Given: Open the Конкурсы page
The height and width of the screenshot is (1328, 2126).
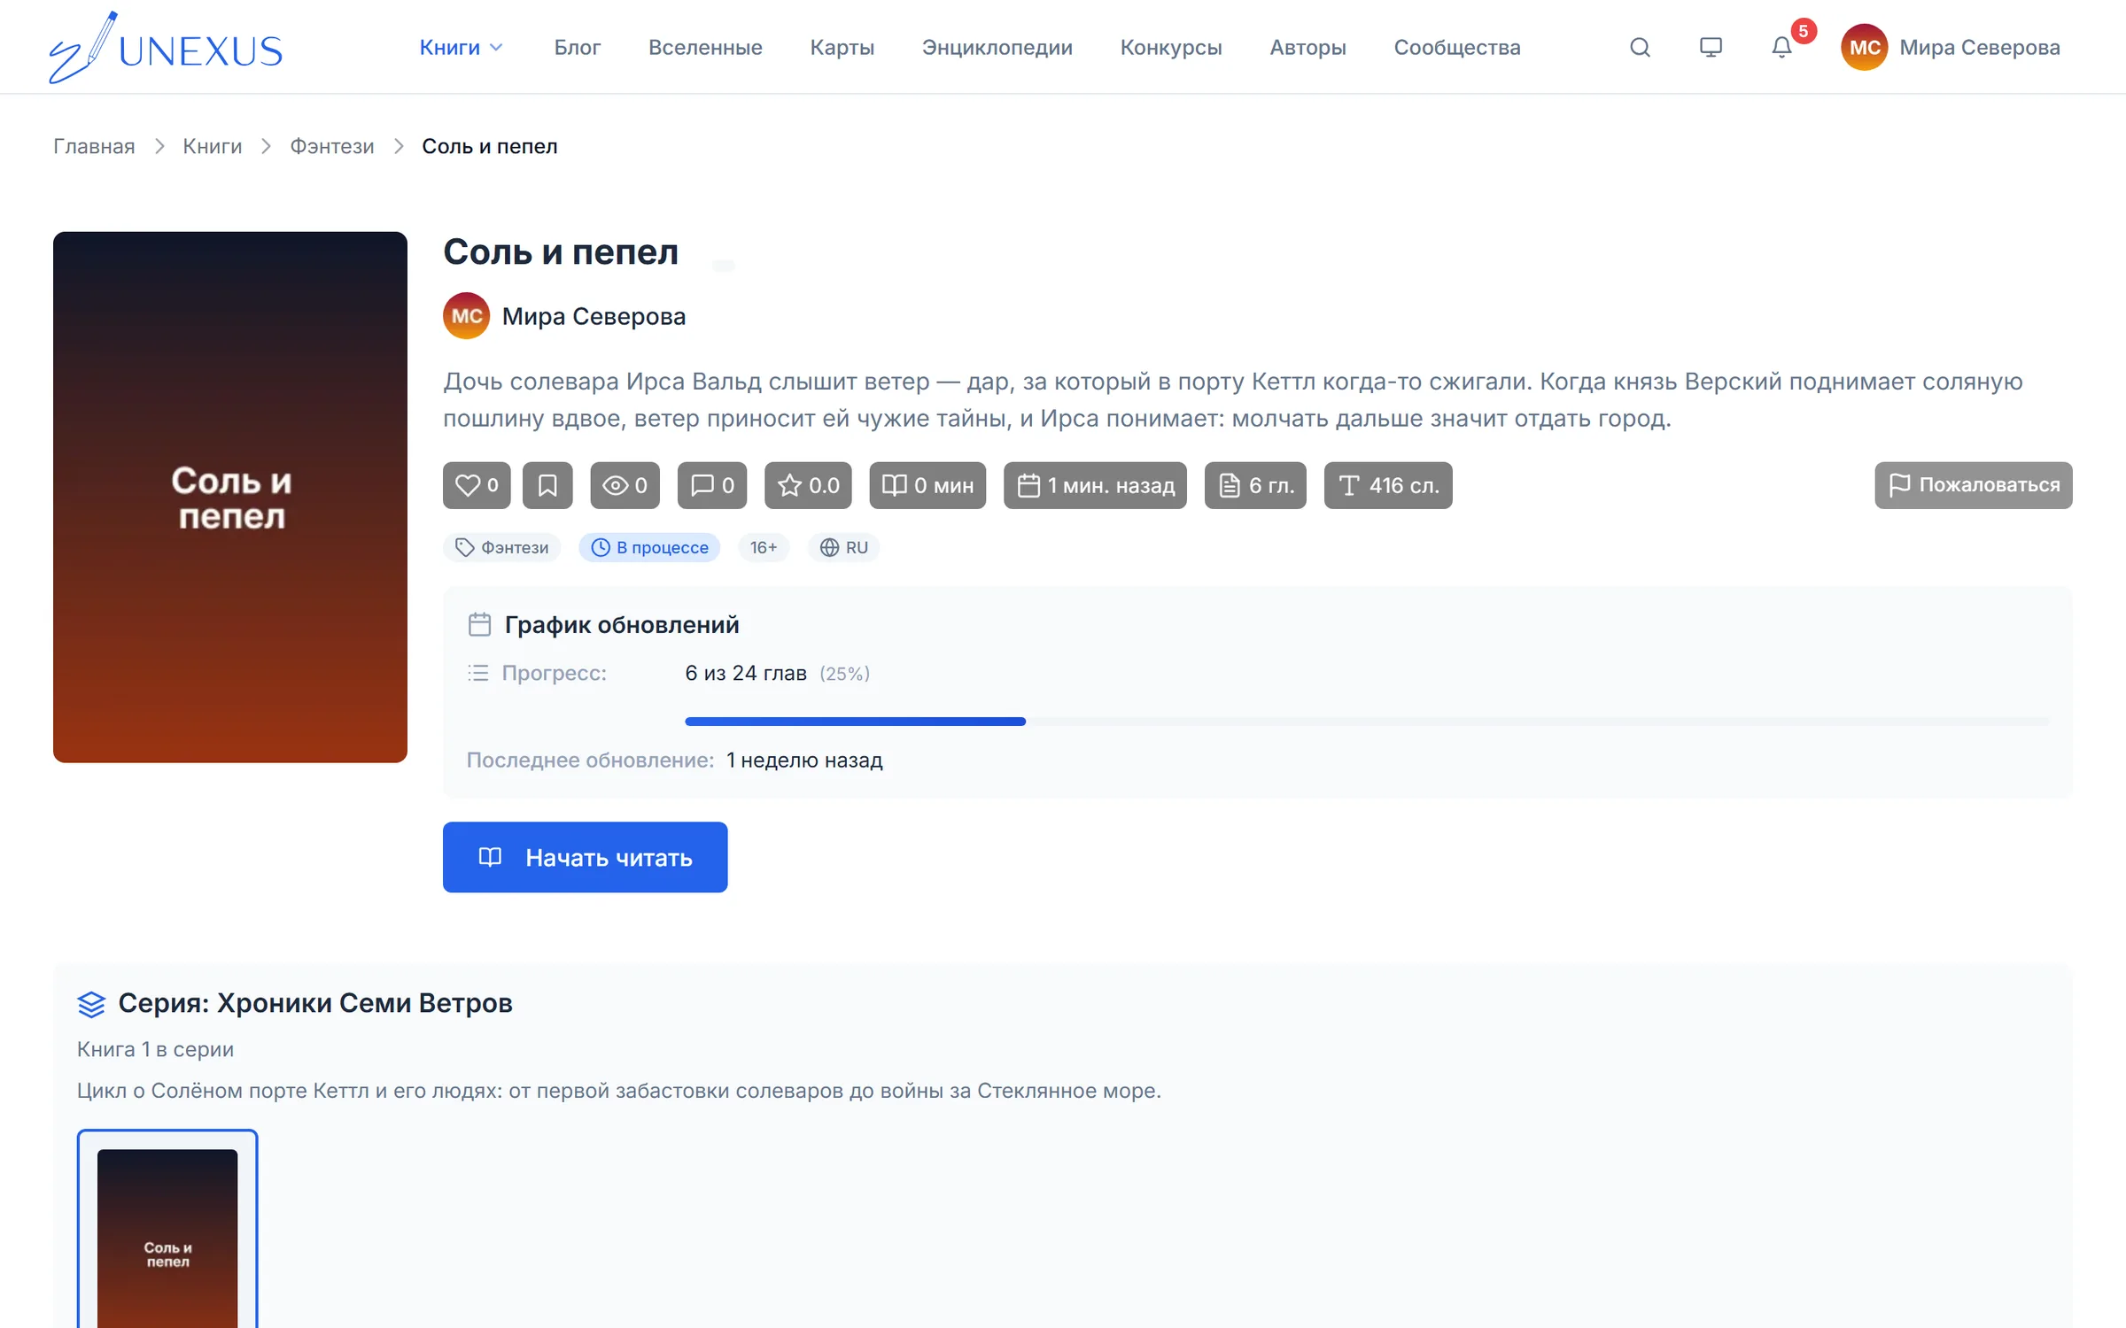Looking at the screenshot, I should [1171, 47].
